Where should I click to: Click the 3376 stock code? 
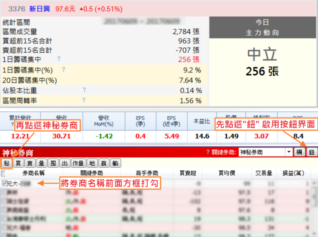click(17, 9)
